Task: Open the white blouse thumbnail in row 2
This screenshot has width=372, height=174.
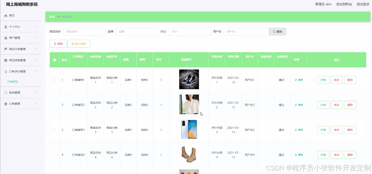Action: (189, 104)
